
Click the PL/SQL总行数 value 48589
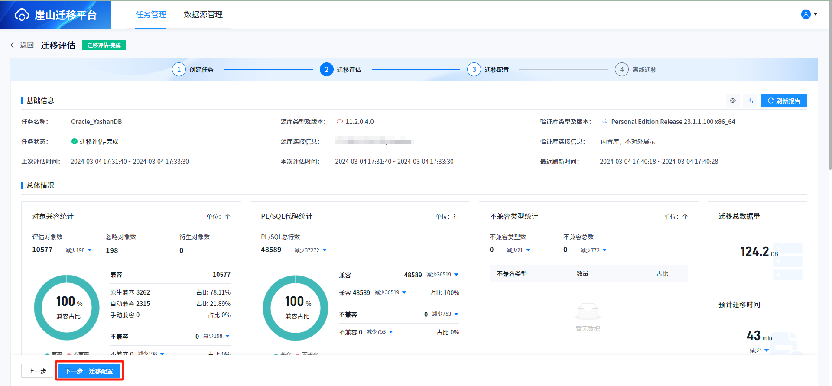[x=271, y=250]
